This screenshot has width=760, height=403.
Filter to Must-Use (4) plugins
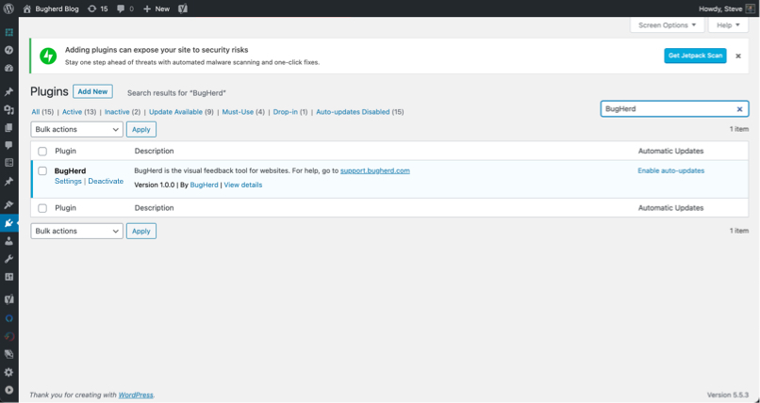[243, 112]
